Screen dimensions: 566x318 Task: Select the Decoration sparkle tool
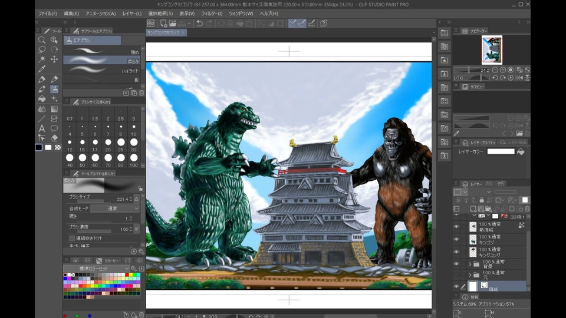click(x=54, y=98)
